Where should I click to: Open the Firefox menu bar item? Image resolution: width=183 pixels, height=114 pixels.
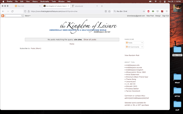pyautogui.click(x=9, y=1)
